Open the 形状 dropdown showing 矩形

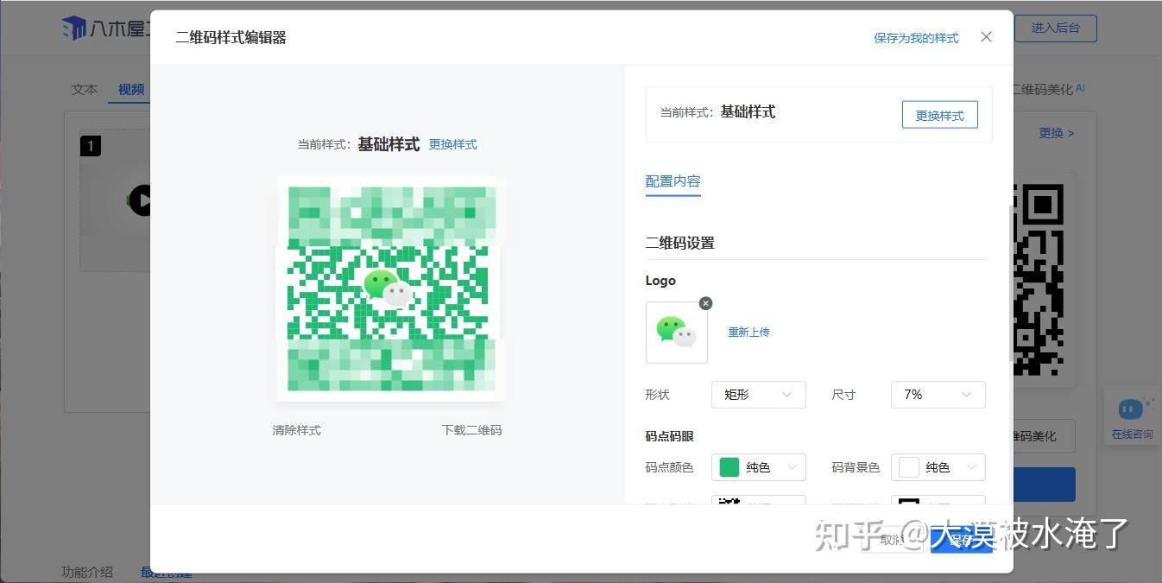(758, 395)
